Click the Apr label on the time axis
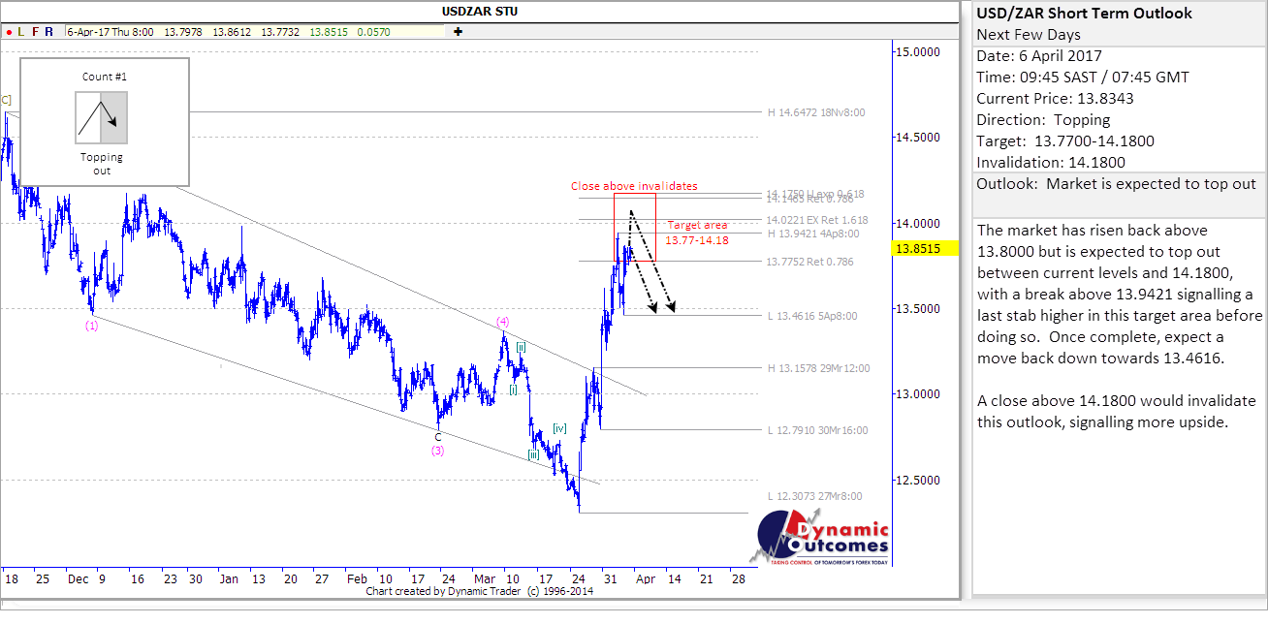 click(644, 578)
